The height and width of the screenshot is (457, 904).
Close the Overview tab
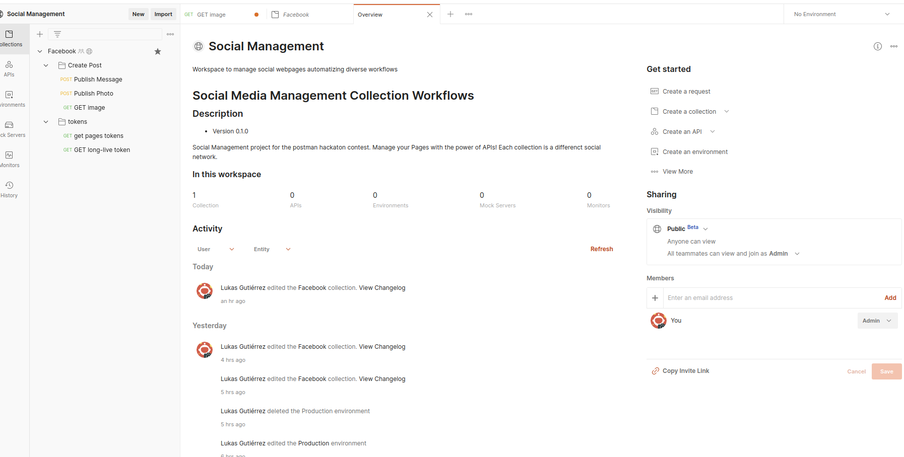click(x=430, y=15)
